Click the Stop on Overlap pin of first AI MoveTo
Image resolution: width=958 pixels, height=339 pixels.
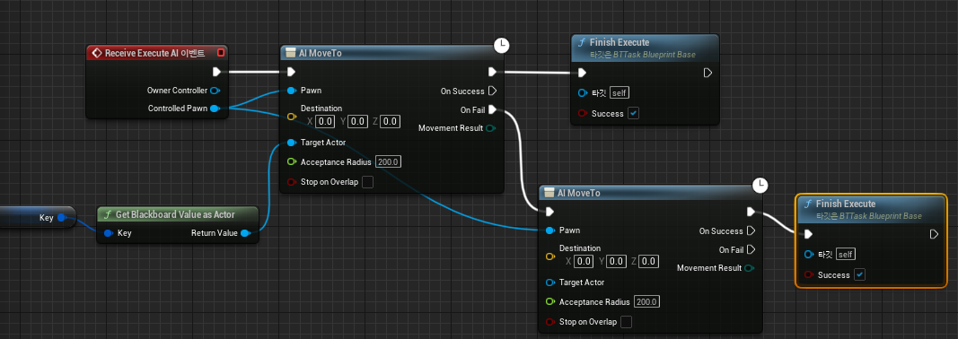[x=292, y=182]
